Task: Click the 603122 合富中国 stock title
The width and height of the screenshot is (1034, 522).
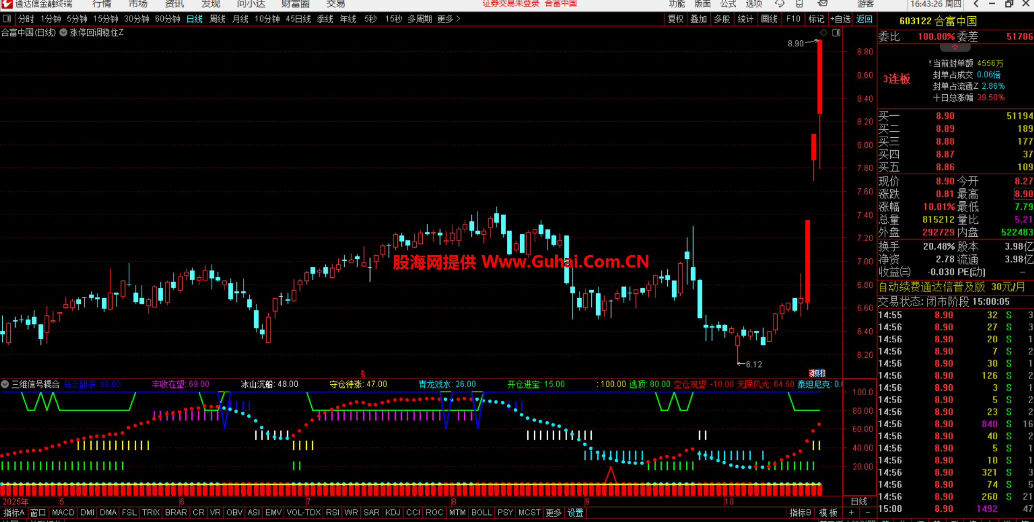Action: point(938,21)
